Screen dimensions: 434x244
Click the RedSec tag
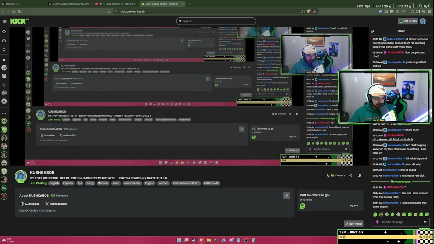pyautogui.click(x=163, y=183)
